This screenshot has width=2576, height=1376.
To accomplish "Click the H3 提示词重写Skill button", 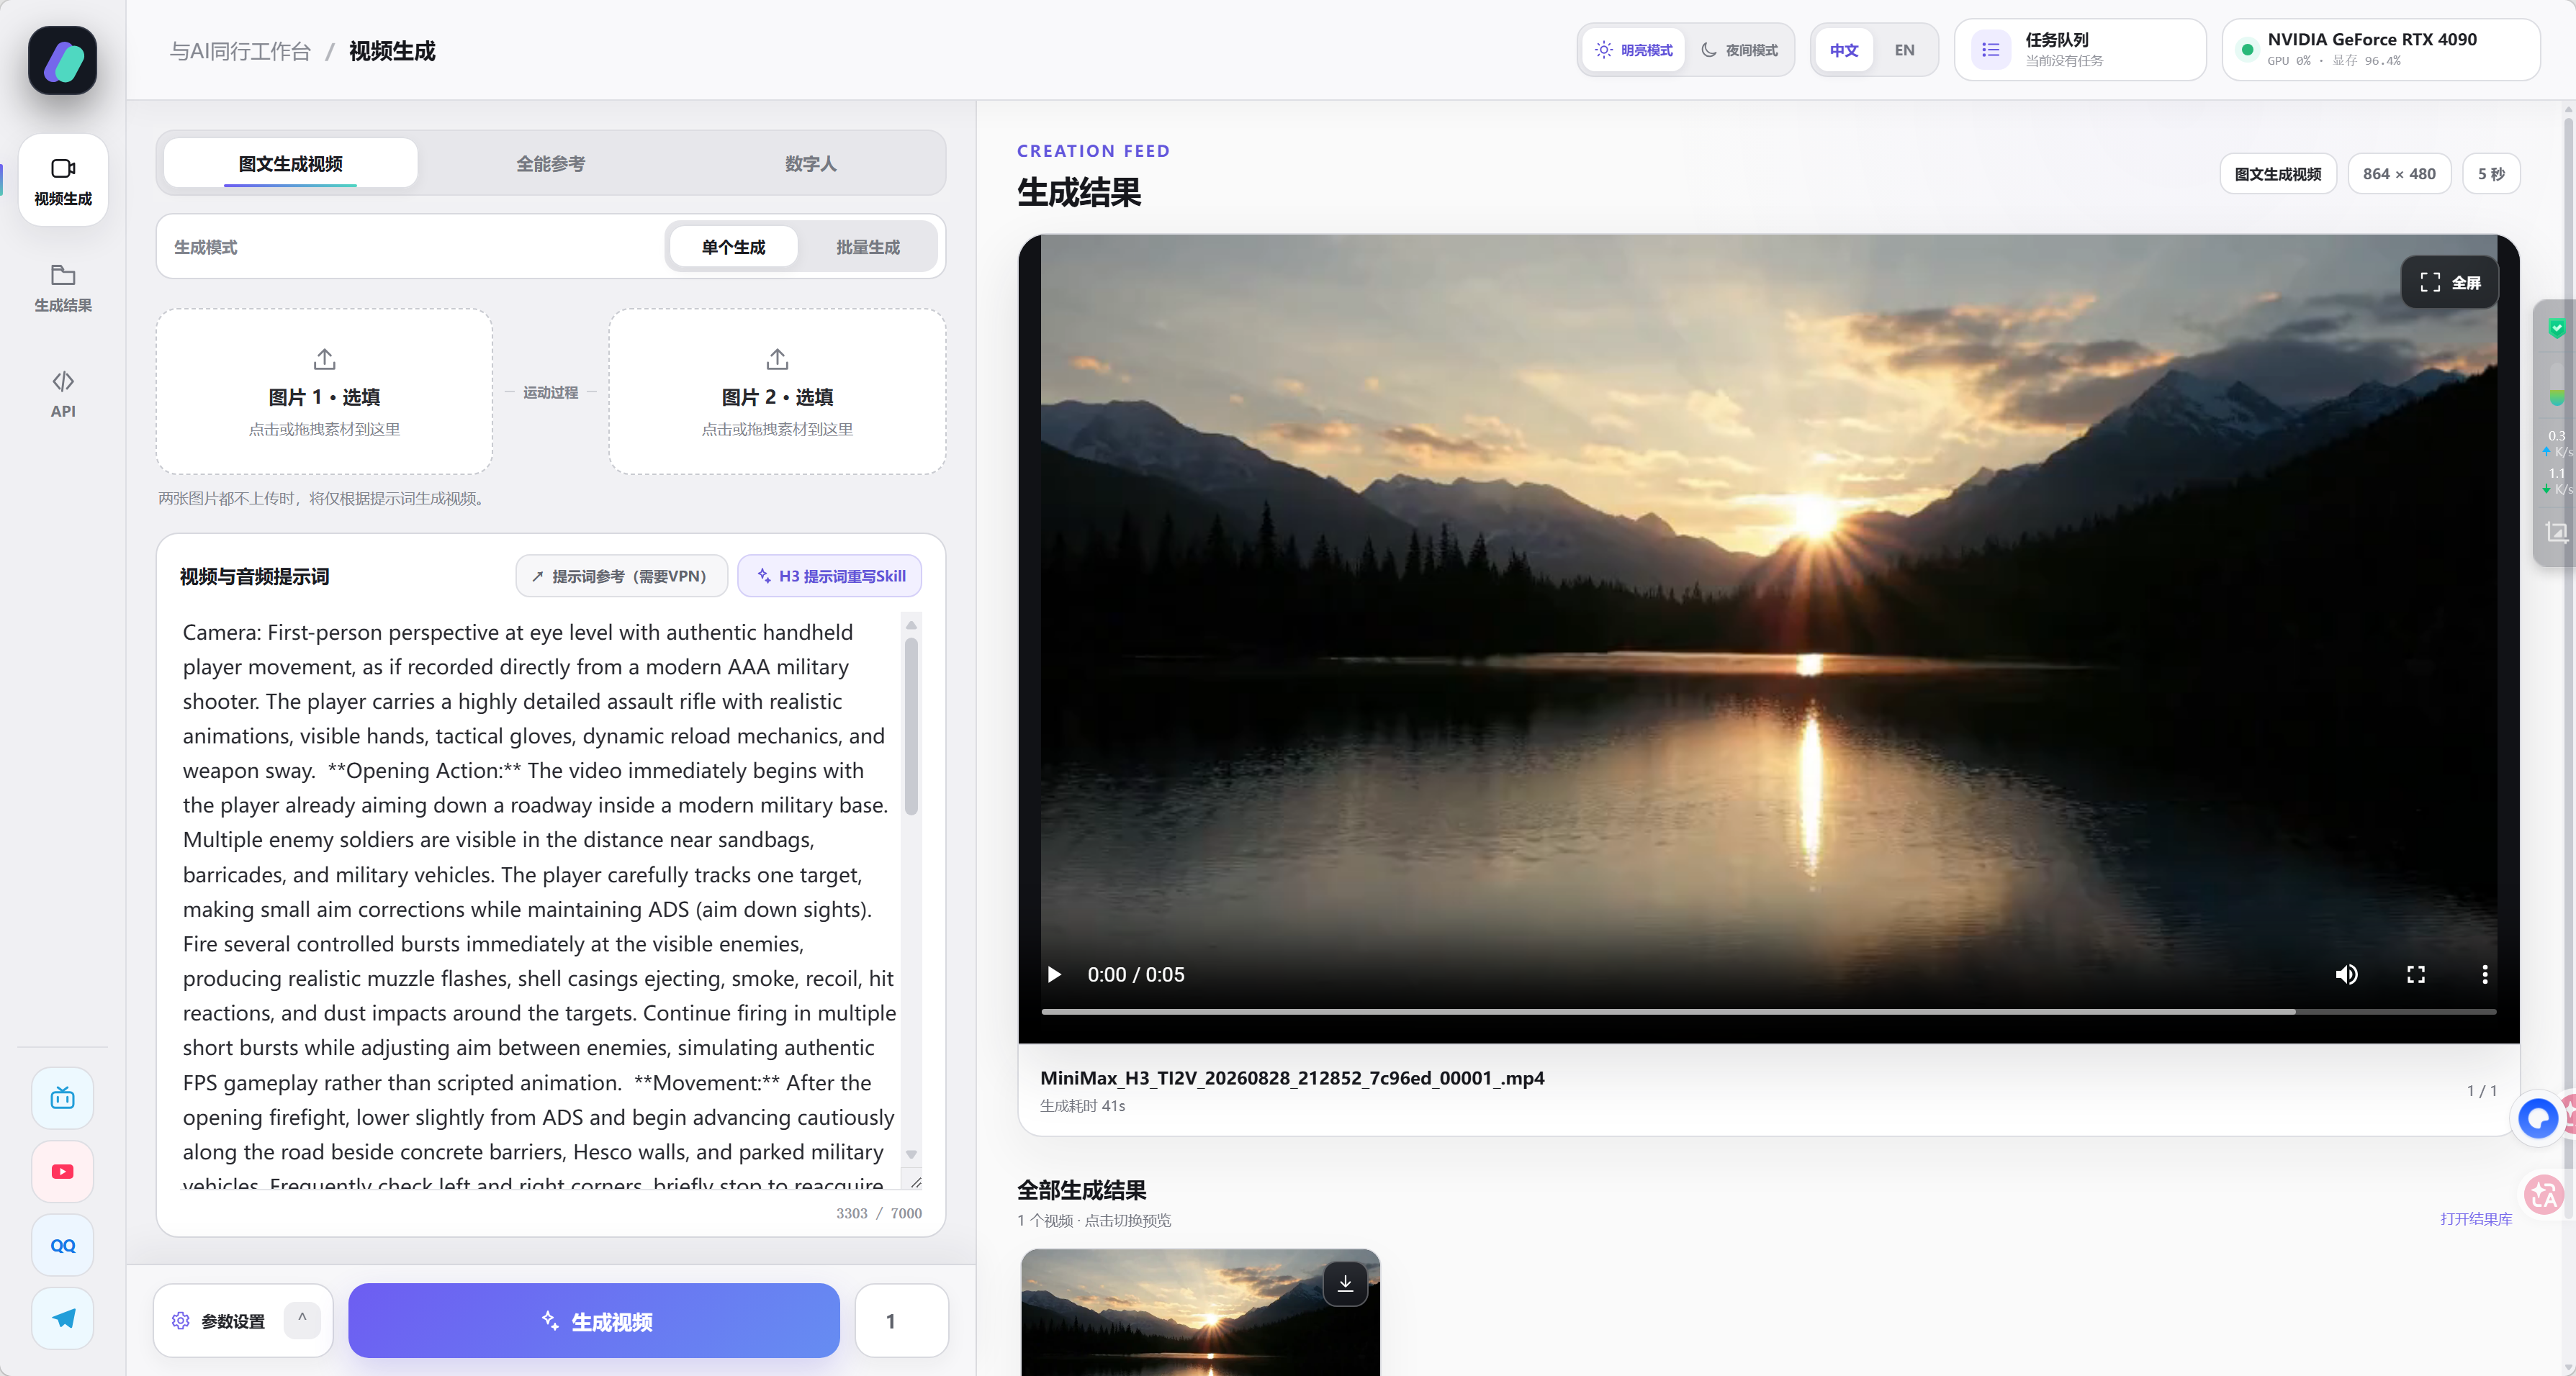I will click(x=830, y=576).
